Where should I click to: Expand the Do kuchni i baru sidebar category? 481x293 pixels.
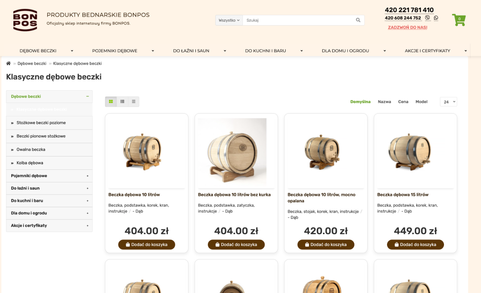point(88,201)
